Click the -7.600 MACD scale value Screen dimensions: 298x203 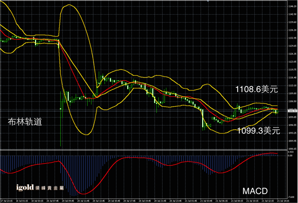click(x=292, y=197)
